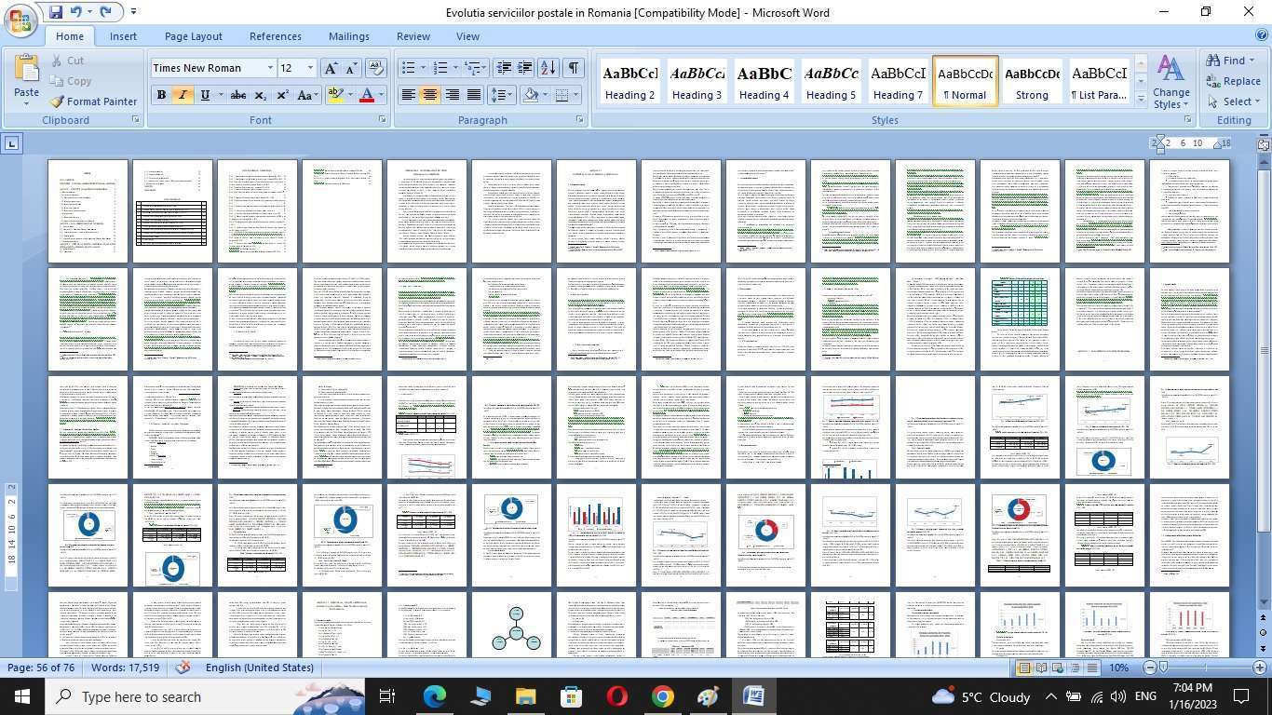The image size is (1272, 715).
Task: Apply the text highlight color
Action: click(x=335, y=95)
